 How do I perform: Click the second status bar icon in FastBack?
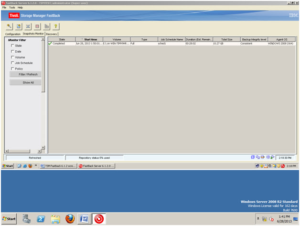(257, 157)
